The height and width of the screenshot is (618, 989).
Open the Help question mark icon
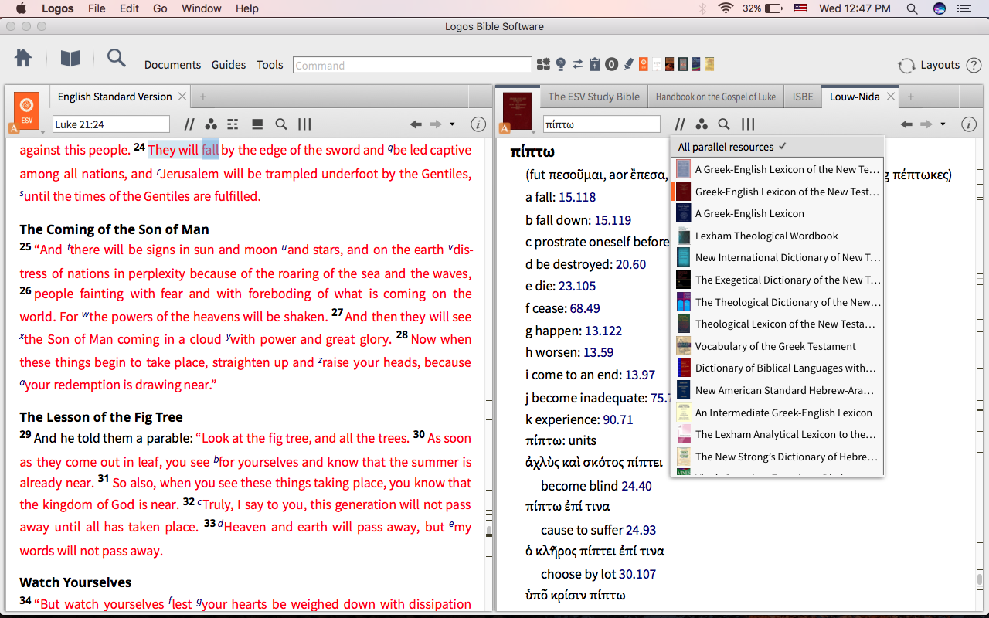click(x=974, y=65)
